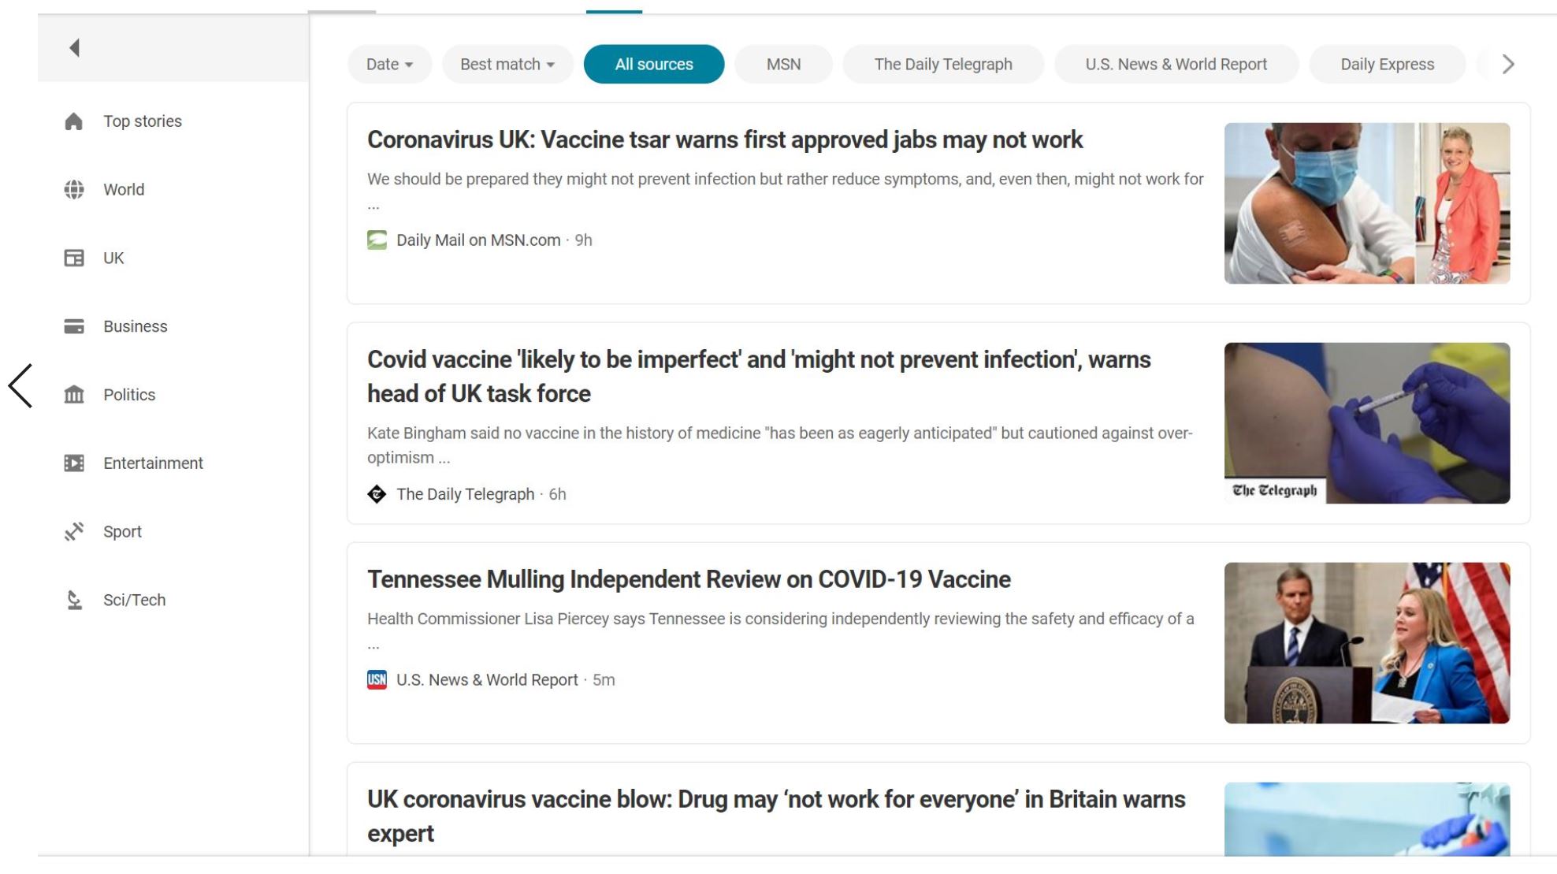Select the All sources filter
This screenshot has height=874, width=1557.
[x=654, y=65]
